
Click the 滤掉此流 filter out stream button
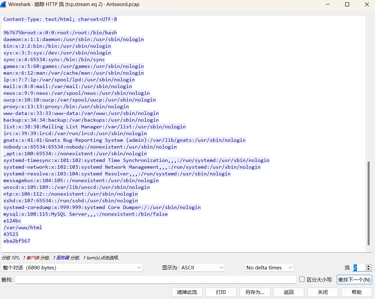[187, 292]
